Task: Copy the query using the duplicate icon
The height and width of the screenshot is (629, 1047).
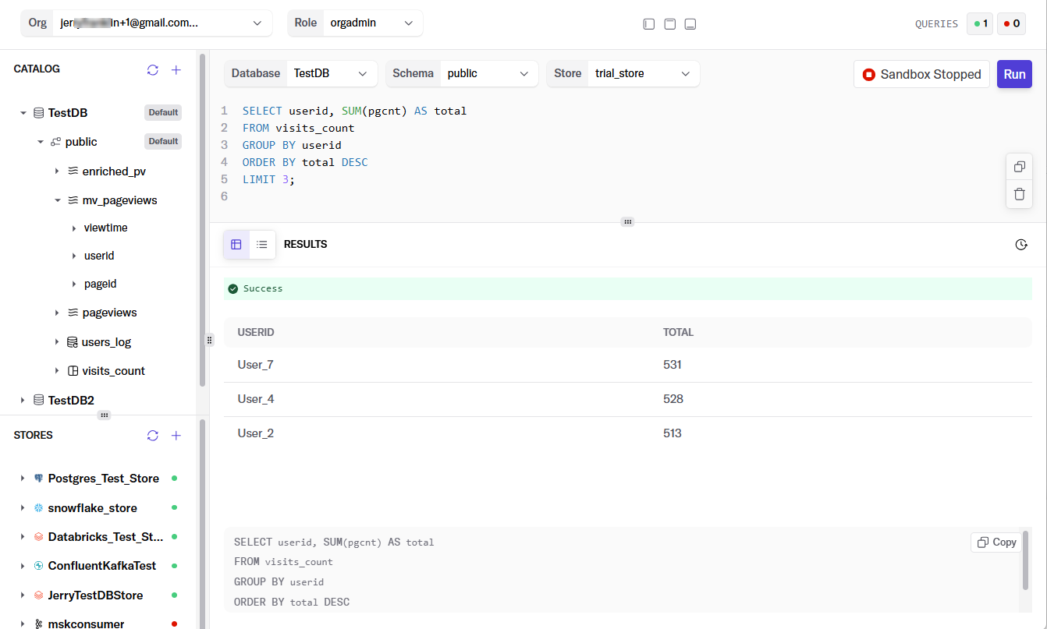Action: pos(1019,167)
